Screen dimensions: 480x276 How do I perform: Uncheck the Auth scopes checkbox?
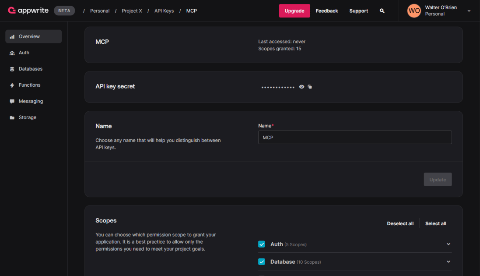click(261, 244)
